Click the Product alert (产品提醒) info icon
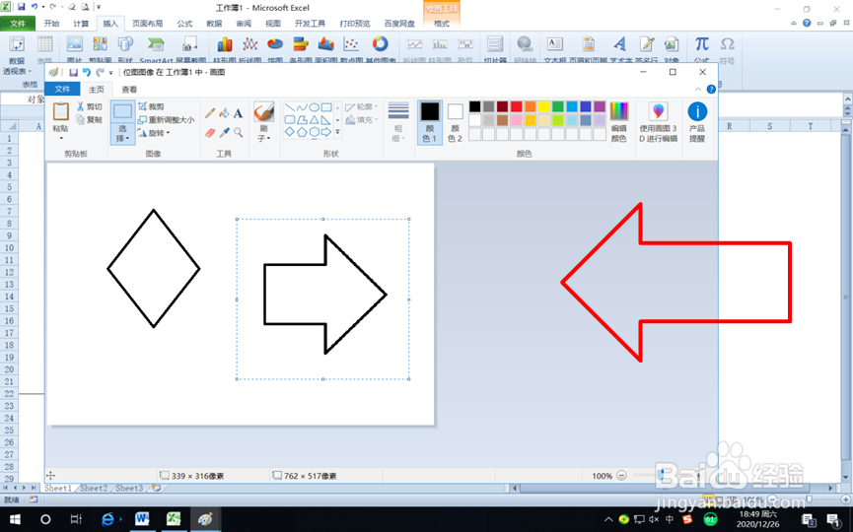Screen dimensions: 853x532 (697, 122)
